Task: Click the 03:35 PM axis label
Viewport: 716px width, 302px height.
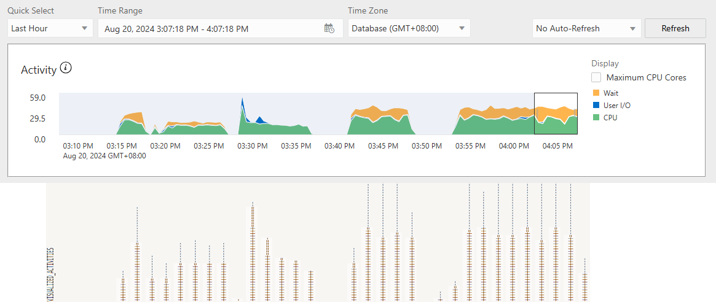Action: pyautogui.click(x=296, y=146)
